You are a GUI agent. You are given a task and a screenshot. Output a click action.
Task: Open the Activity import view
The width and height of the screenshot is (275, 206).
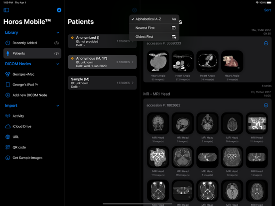pyautogui.click(x=32, y=116)
